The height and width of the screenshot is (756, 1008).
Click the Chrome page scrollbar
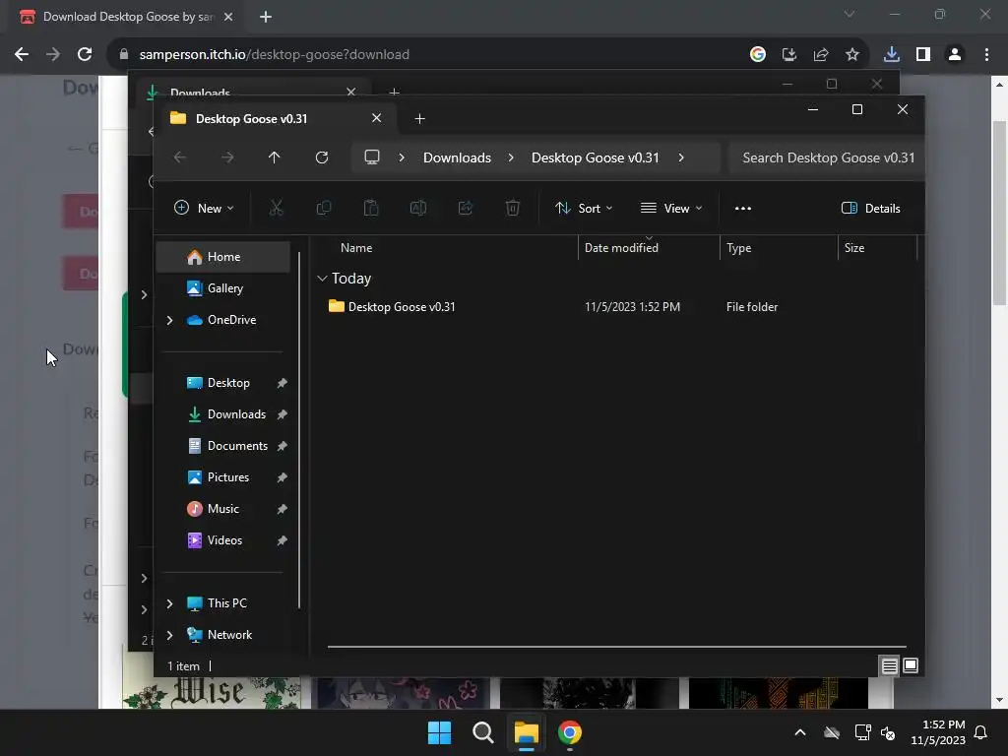point(999,213)
